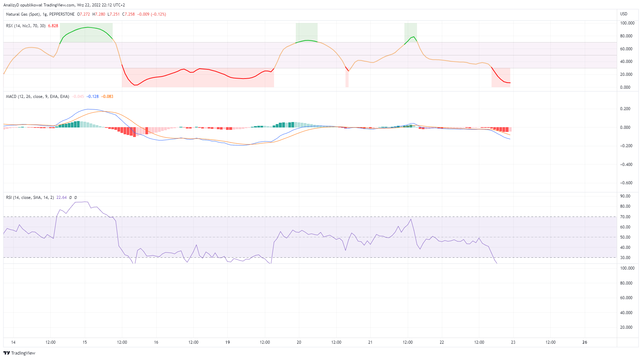Click 70.00 on the RSI scale

[625, 217]
